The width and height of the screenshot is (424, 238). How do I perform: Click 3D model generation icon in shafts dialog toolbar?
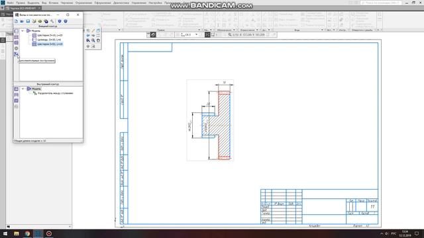pos(46,21)
